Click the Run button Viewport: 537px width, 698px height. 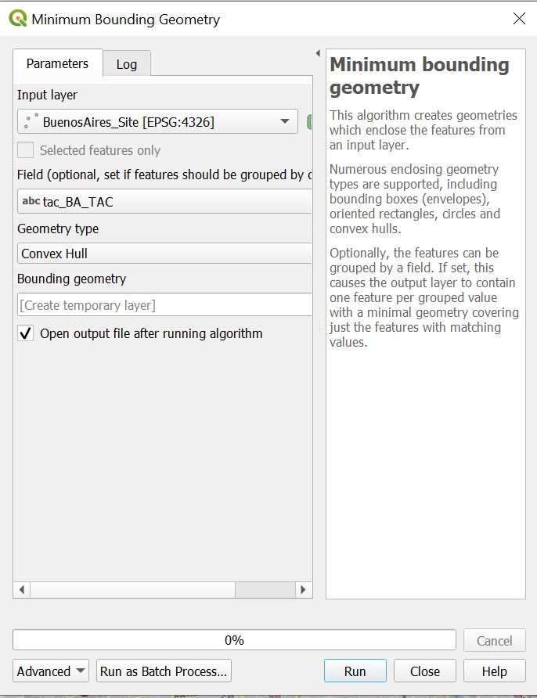pyautogui.click(x=355, y=671)
